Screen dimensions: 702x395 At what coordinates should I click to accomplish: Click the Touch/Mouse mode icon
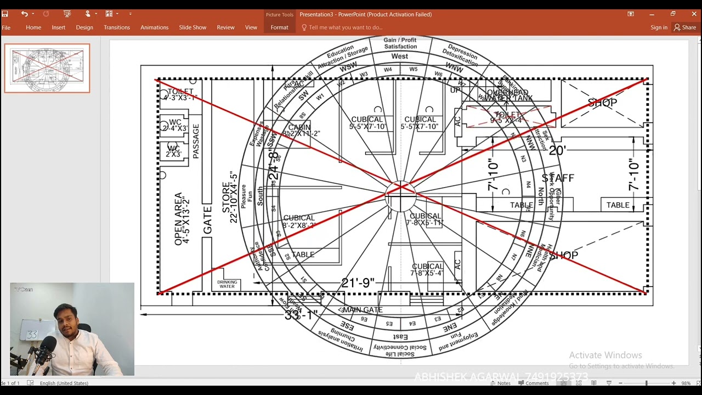[x=88, y=14]
